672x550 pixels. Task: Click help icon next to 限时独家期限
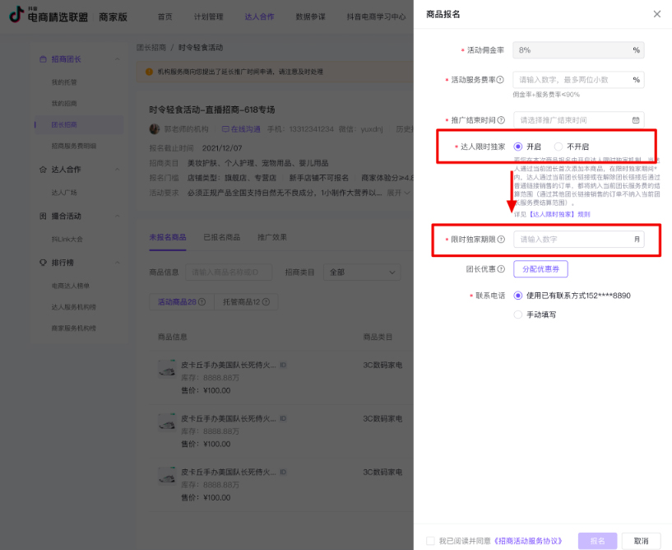point(502,240)
